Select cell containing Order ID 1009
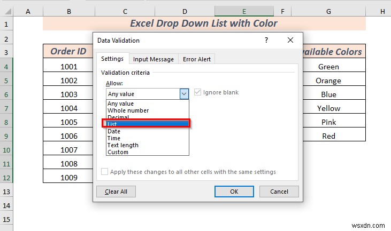The height and width of the screenshot is (231, 391). pyautogui.click(x=68, y=178)
